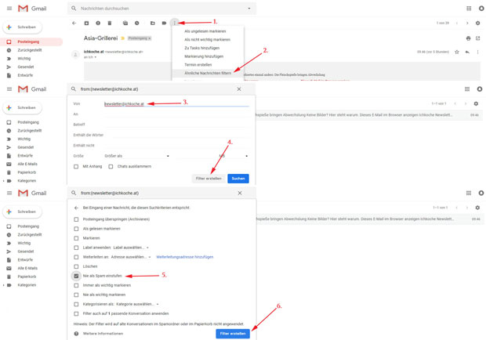486x340 pixels.
Task: Toggle the 'Nie als Spam einstufen' checkbox
Action: click(x=76, y=276)
